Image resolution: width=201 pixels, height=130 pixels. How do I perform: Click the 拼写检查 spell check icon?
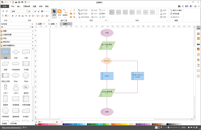pos(171,14)
